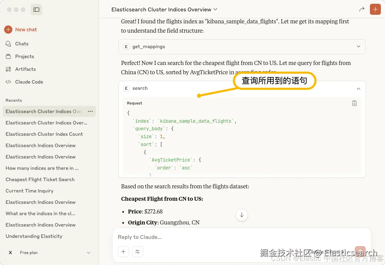The width and height of the screenshot is (385, 265).
Task: Share the conversation using the arrow icon
Action: coord(361,9)
